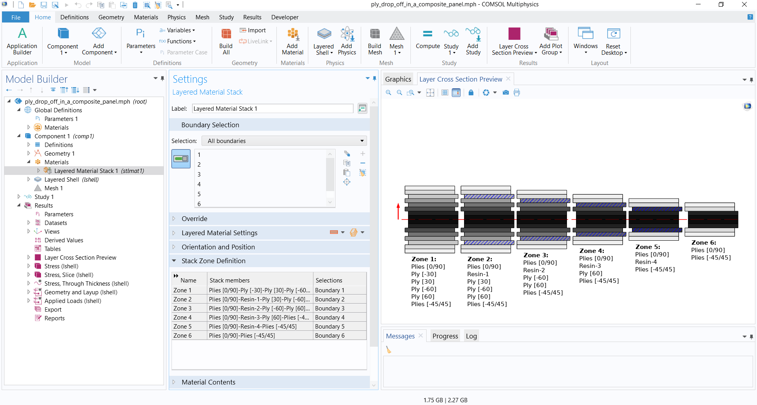Toggle the Activate Selection switch
Viewport: 757px width, 405px height.
point(181,159)
